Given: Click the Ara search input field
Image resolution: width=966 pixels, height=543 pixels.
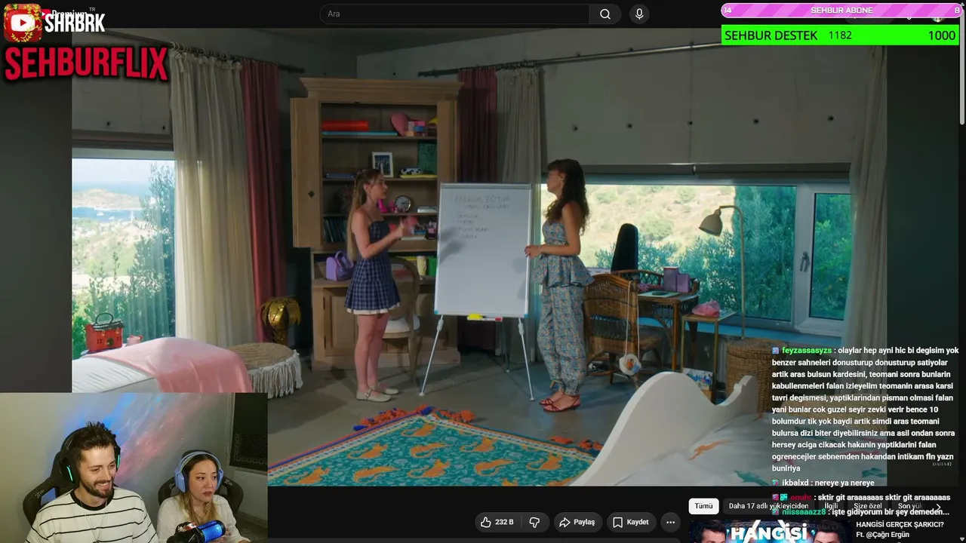Looking at the screenshot, I should (454, 14).
